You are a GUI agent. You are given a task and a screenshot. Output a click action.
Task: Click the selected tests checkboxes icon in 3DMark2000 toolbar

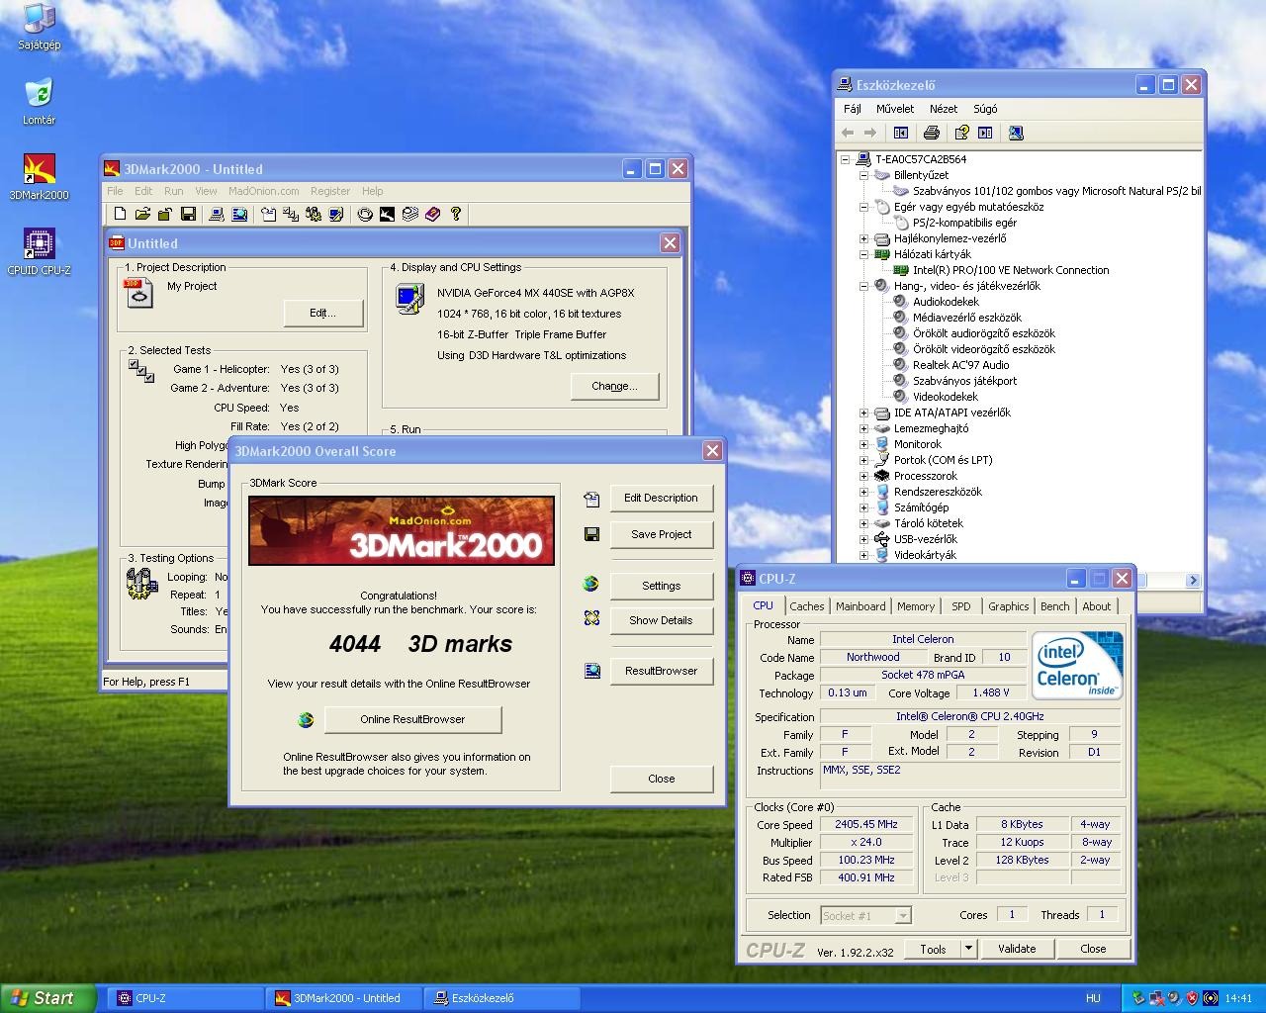pos(291,214)
